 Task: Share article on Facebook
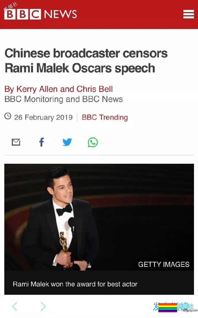(x=42, y=142)
